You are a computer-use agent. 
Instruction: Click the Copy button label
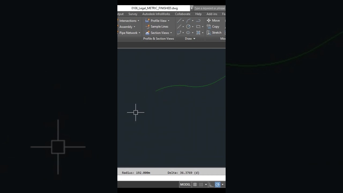coord(215,27)
